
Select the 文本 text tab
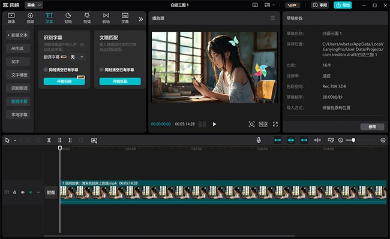(x=49, y=18)
